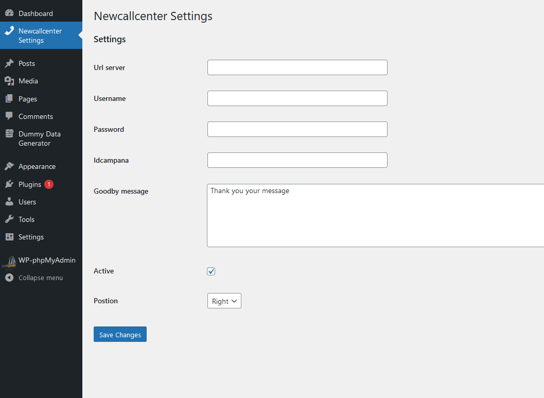Click the Comments speech bubble icon
544x398 pixels.
[x=9, y=116]
